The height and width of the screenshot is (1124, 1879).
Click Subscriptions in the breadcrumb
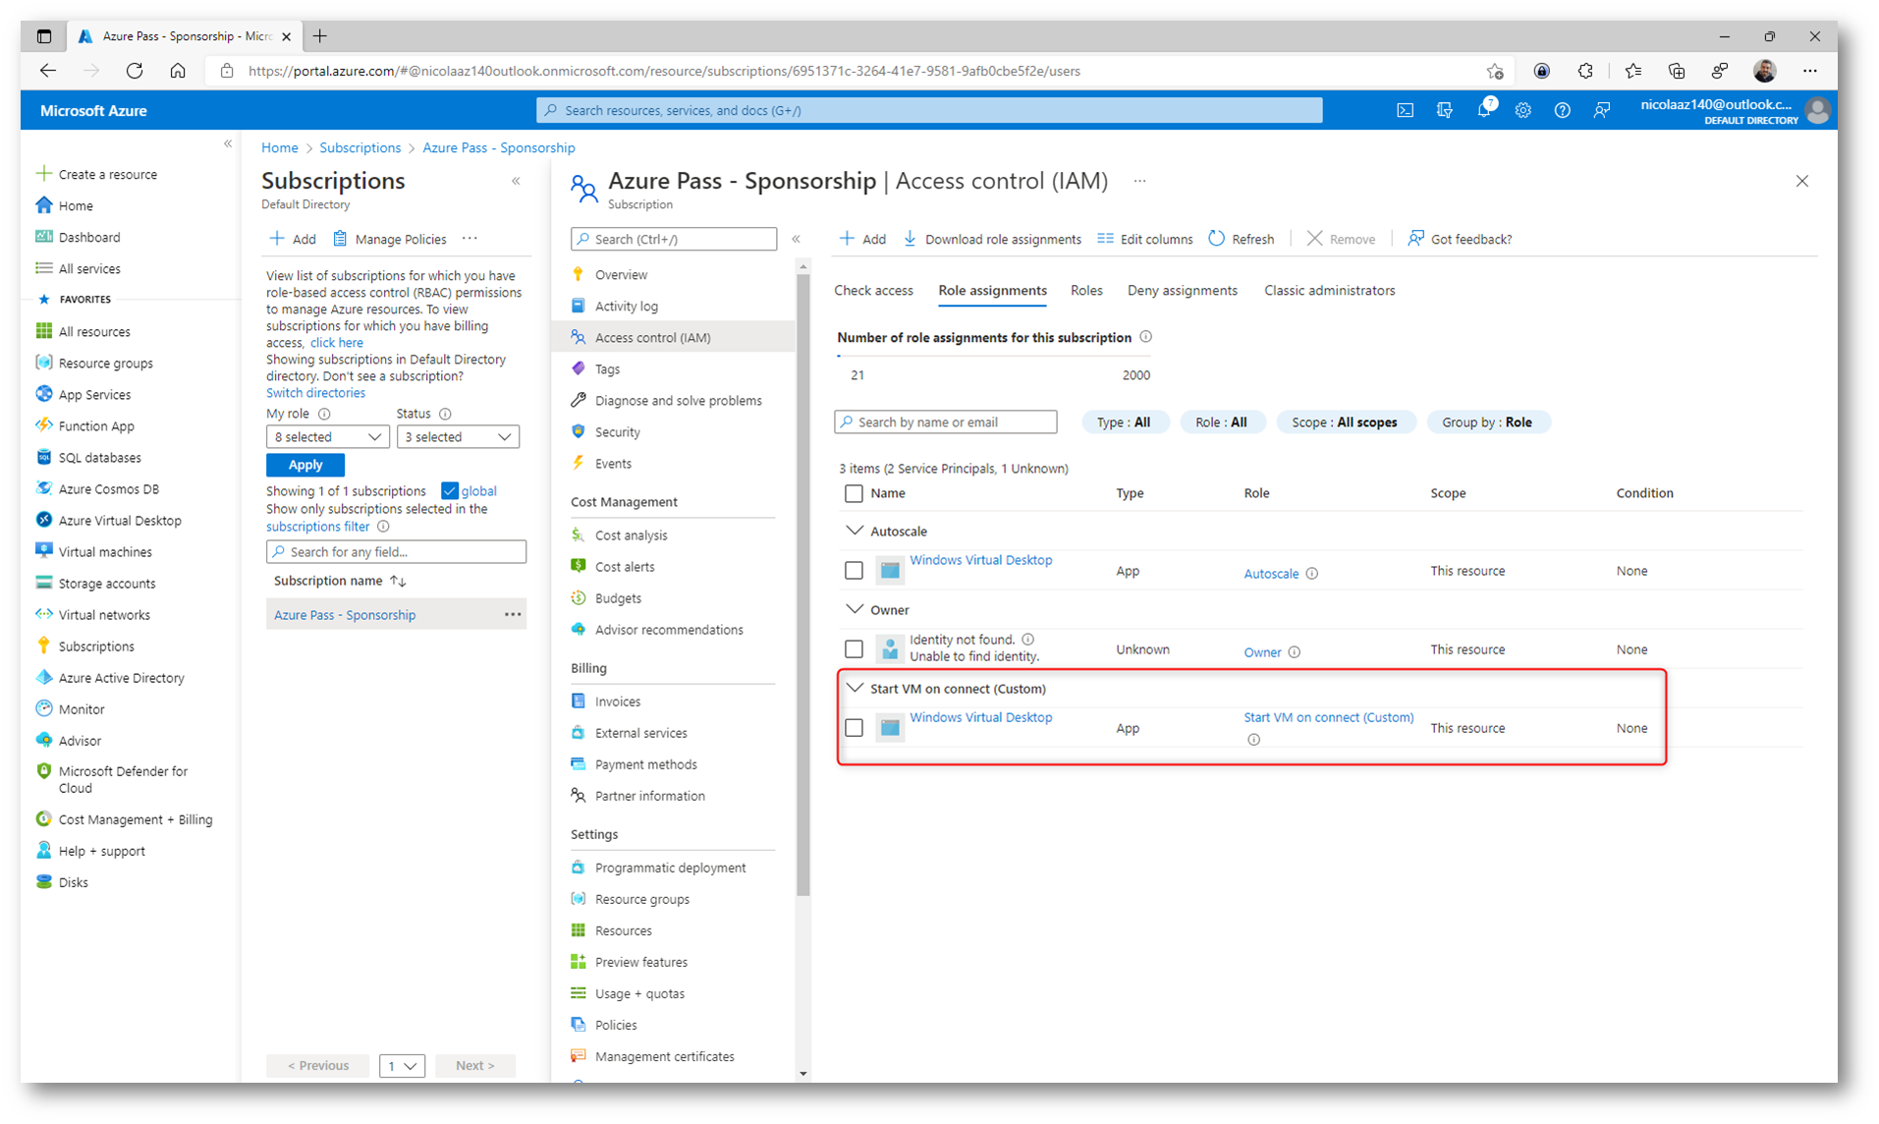(359, 147)
